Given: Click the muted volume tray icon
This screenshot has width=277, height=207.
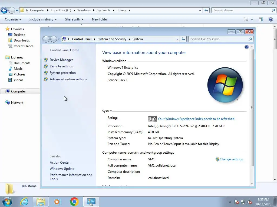Looking at the screenshot, I should [250, 202].
